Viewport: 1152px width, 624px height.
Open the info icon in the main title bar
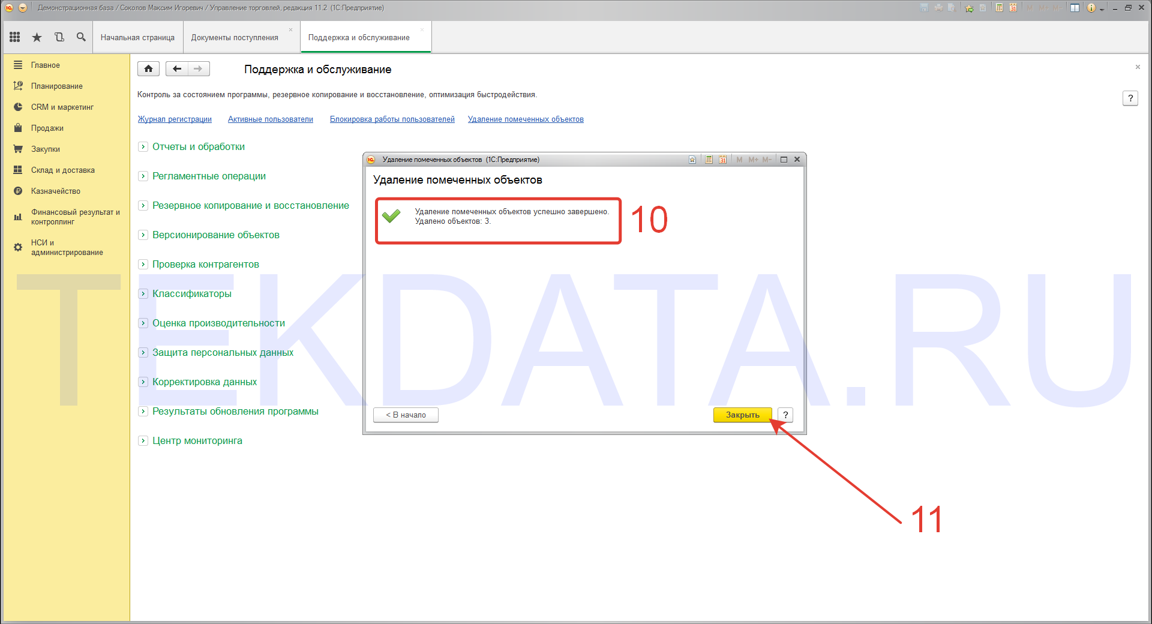tap(1091, 8)
